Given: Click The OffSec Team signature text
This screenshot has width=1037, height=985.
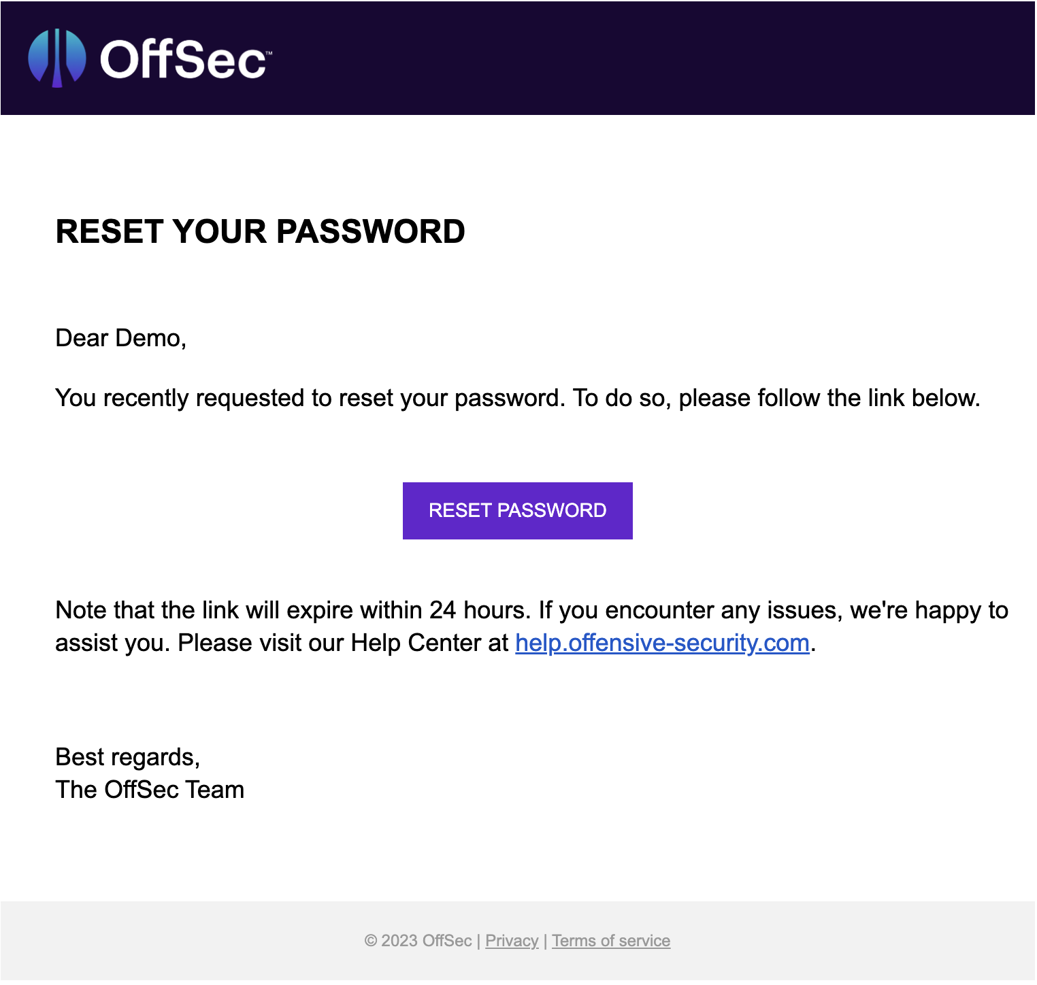Looking at the screenshot, I should pyautogui.click(x=150, y=789).
